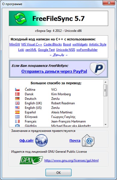Click the globe icon for official site
This screenshot has height=180, width=117.
(x=41, y=140)
